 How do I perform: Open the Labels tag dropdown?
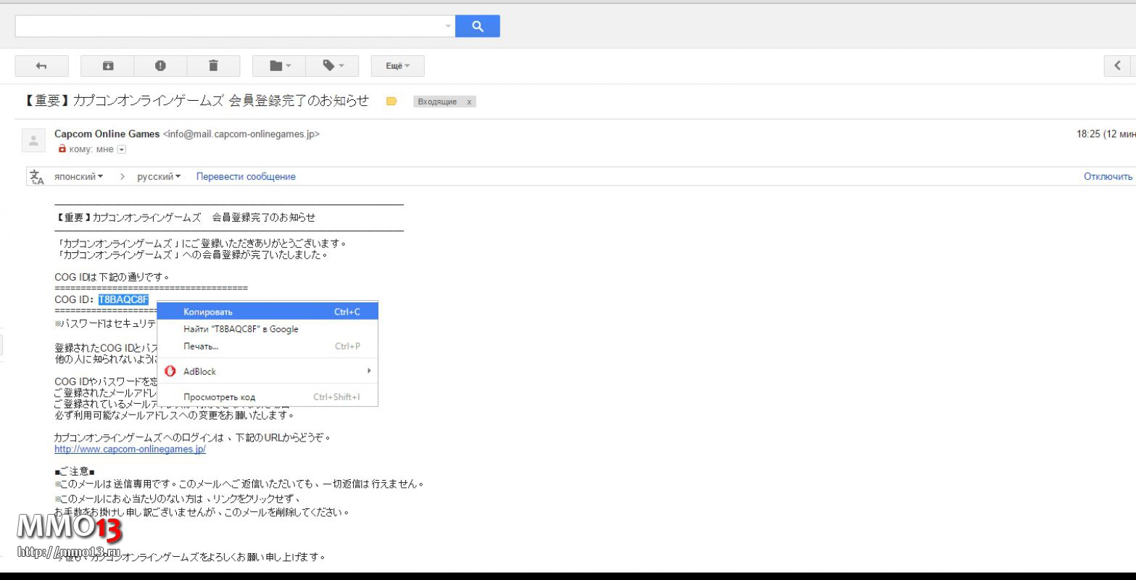point(333,66)
